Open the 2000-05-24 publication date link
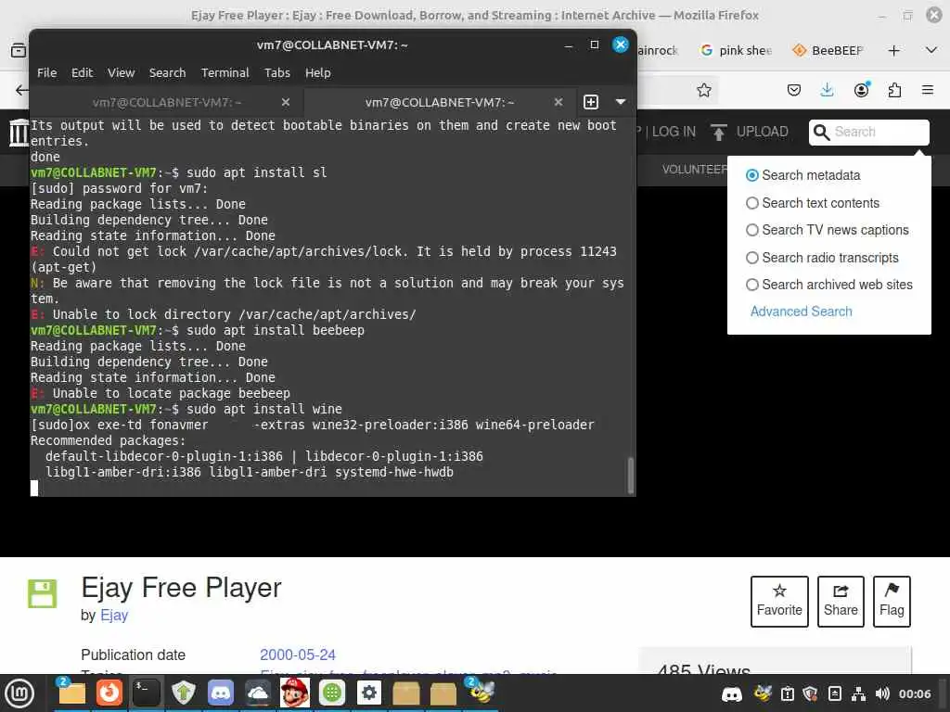 tap(298, 655)
